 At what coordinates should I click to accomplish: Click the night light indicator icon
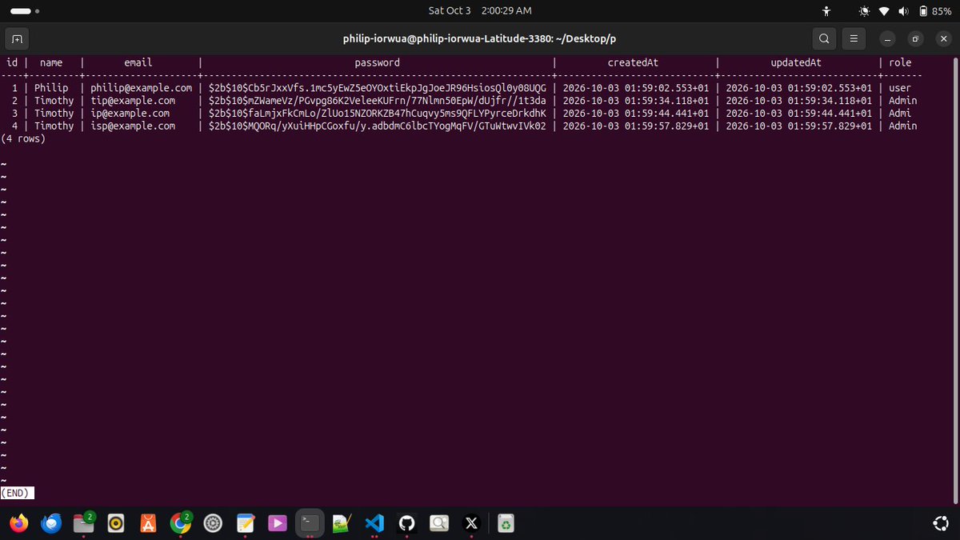click(x=864, y=11)
